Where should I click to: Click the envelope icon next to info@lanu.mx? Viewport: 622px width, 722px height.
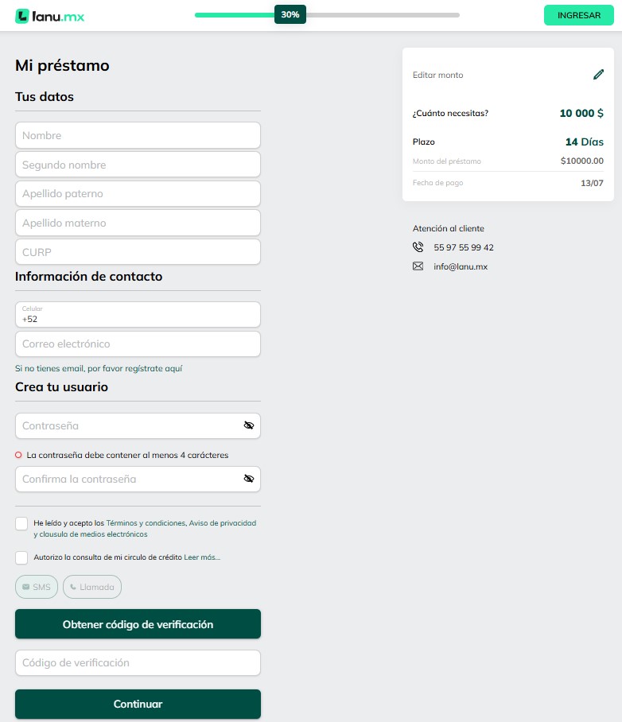418,266
